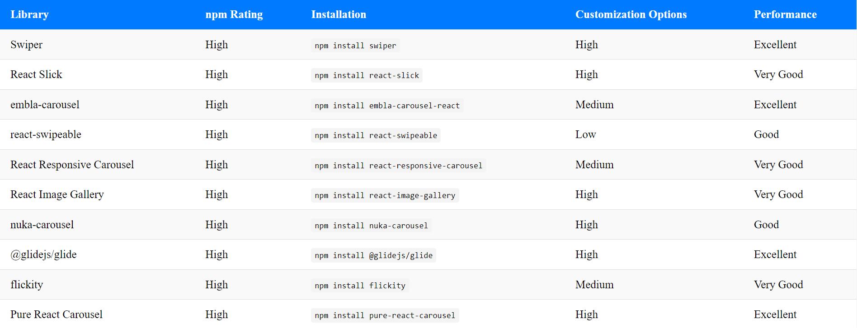Click the 'npm install react-image-gallery' code

click(x=385, y=195)
